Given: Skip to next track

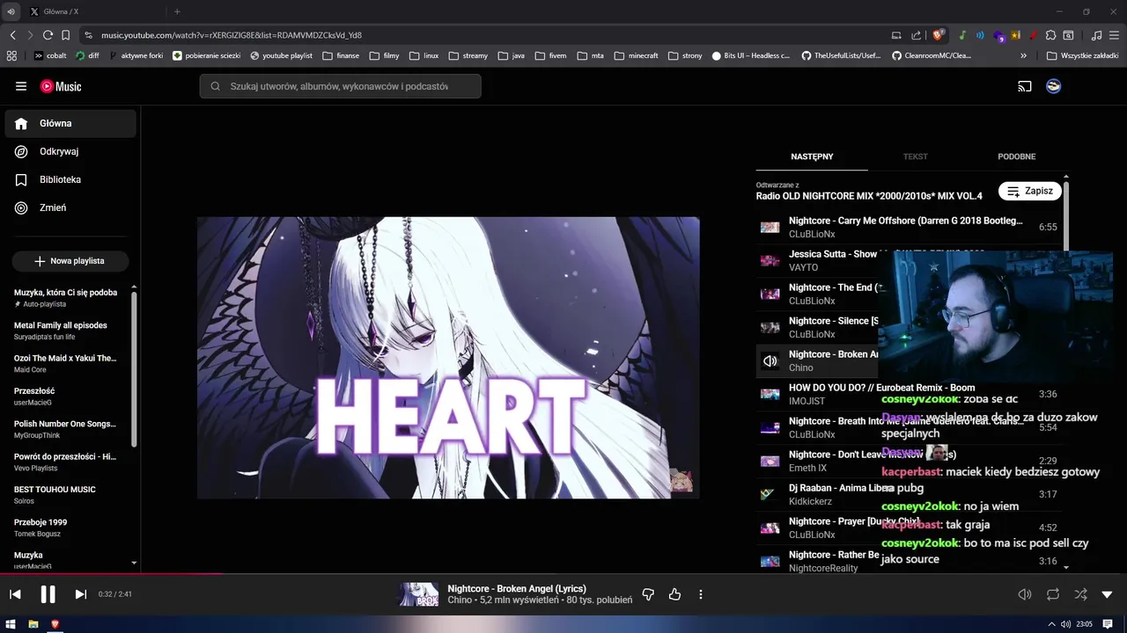Looking at the screenshot, I should (80, 594).
